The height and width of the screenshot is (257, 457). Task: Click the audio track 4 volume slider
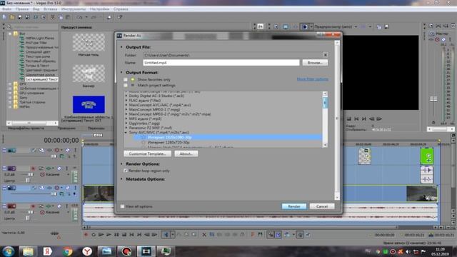[x=31, y=212]
